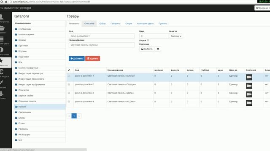The width and height of the screenshot is (270, 151).
Task: Open the Протоки catalog
Action: coord(40,46)
